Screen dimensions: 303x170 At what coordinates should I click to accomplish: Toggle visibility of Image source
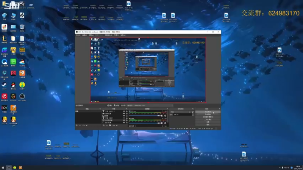click(x=124, y=116)
